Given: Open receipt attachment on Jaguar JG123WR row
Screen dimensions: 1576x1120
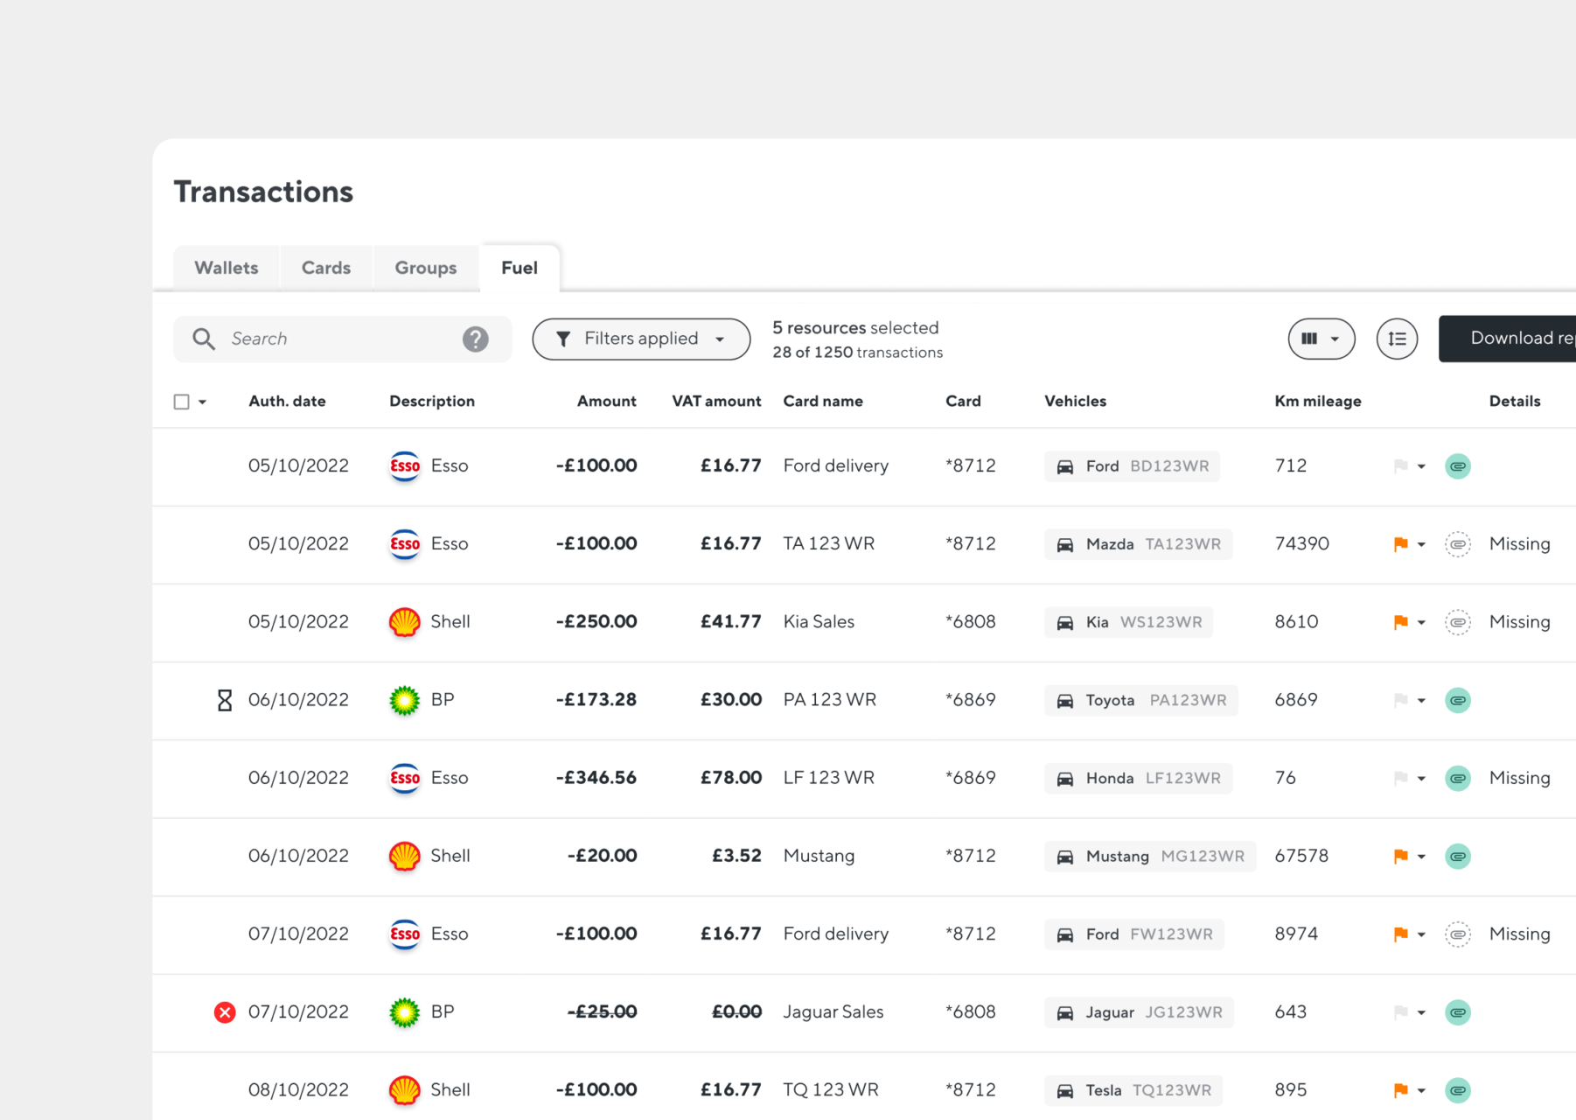Looking at the screenshot, I should (1458, 1012).
